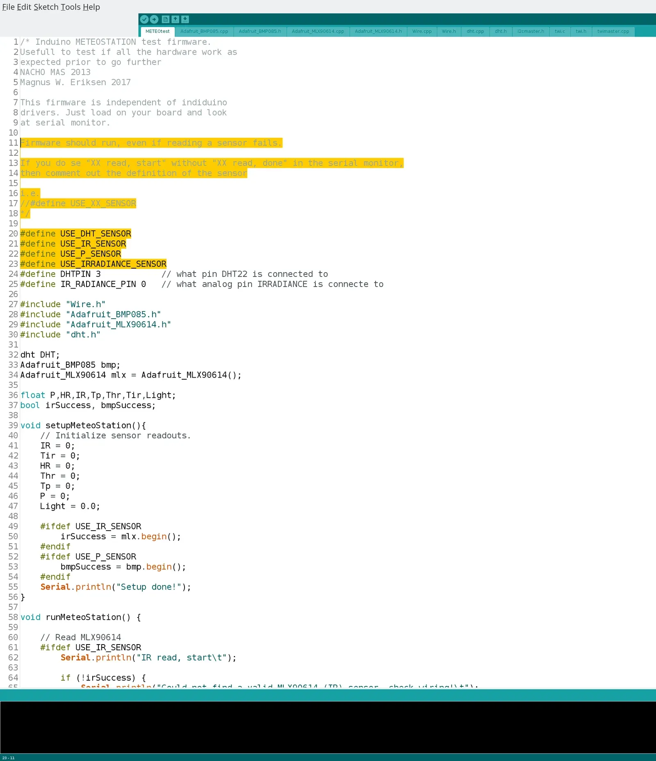Screen dimensions: 656x761
Task: Open the File menu
Action: [8, 7]
